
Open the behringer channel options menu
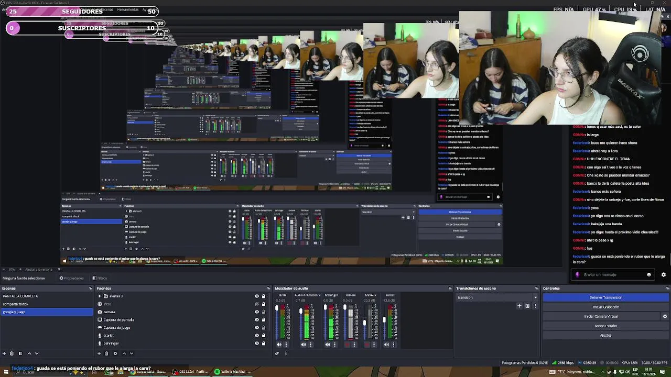334,345
